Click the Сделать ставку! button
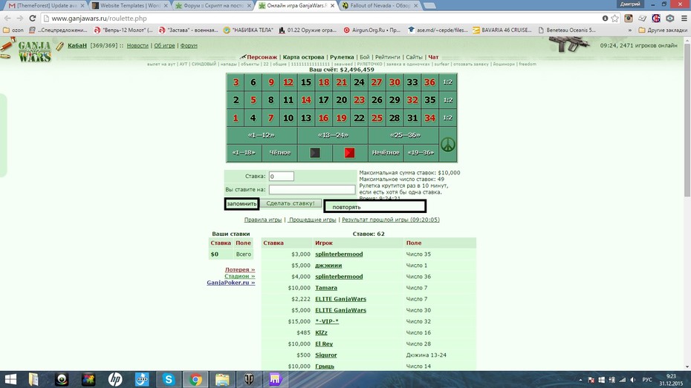Viewport: 691px width, 388px height. 291,203
